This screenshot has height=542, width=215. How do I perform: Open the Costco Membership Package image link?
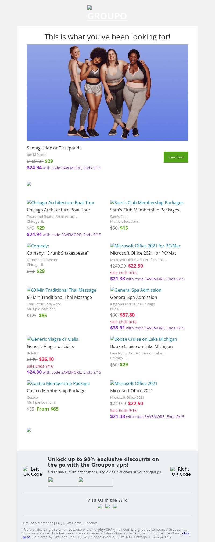(x=58, y=383)
